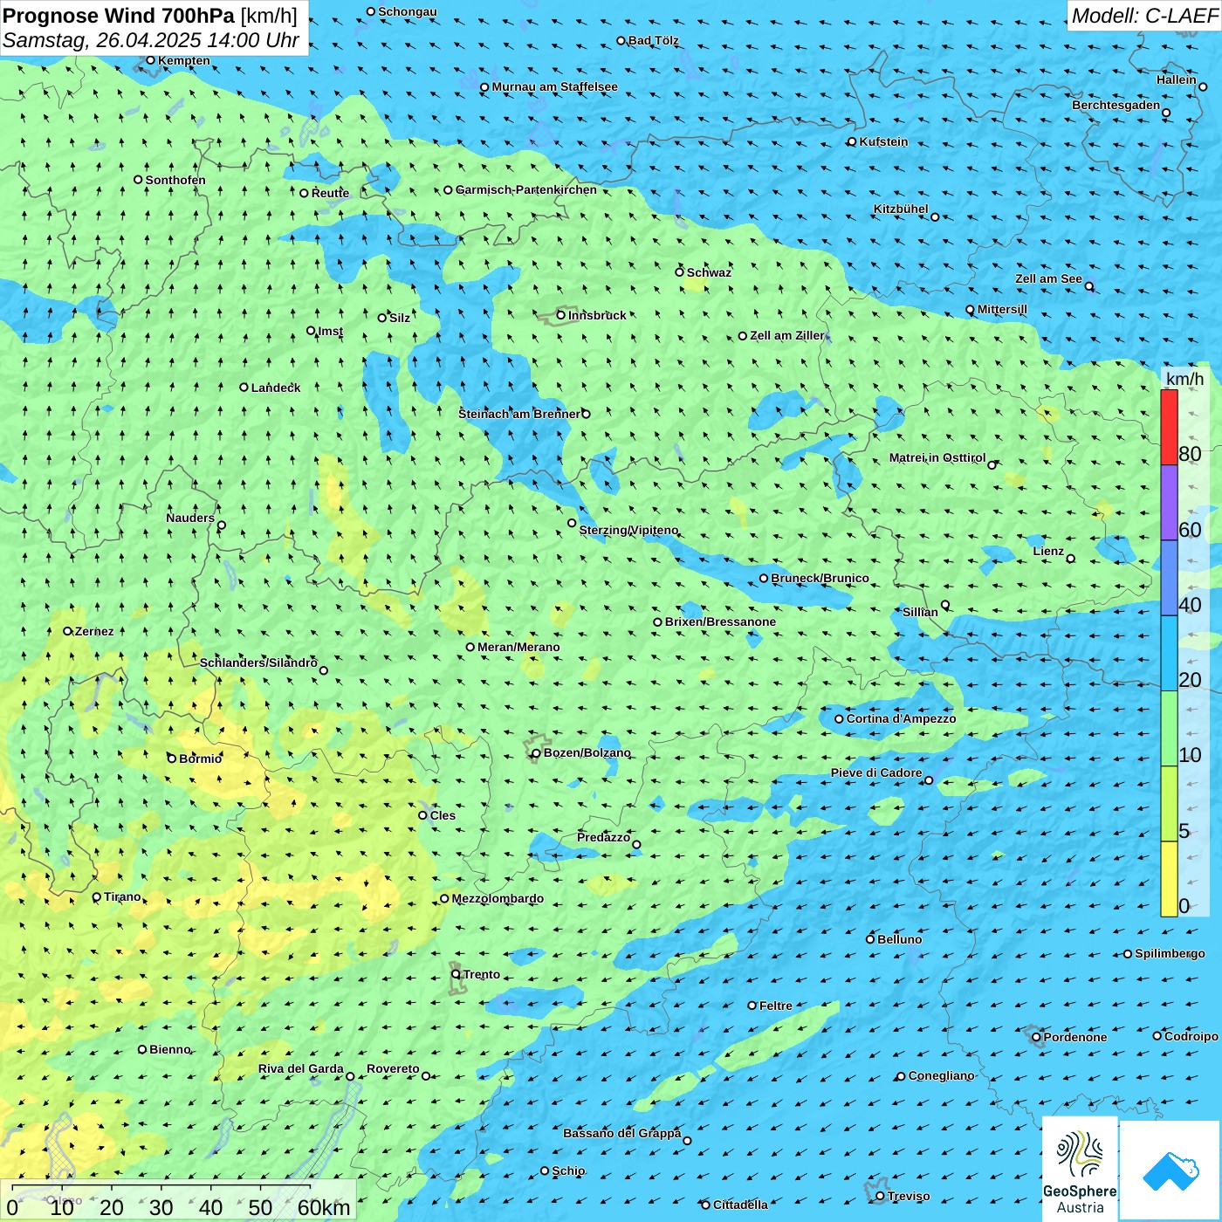The height and width of the screenshot is (1222, 1222).
Task: Select the Bormio marker circle
Action: click(x=172, y=759)
